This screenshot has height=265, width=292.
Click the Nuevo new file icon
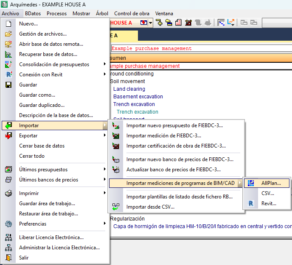pyautogui.click(x=8, y=24)
